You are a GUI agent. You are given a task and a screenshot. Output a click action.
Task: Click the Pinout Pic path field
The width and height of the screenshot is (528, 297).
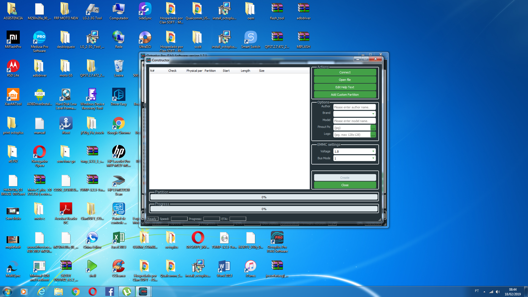point(352,128)
